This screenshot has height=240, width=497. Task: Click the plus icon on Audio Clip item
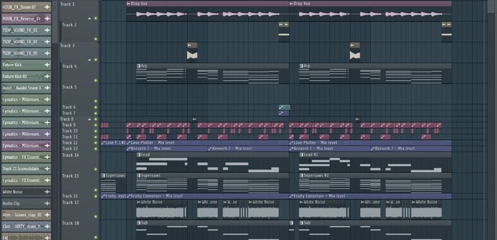tap(47, 203)
